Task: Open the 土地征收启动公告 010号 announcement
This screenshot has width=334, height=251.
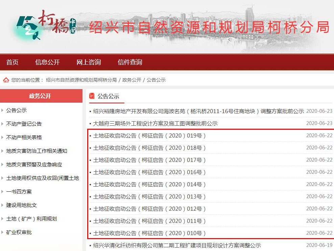Action: coord(149,233)
